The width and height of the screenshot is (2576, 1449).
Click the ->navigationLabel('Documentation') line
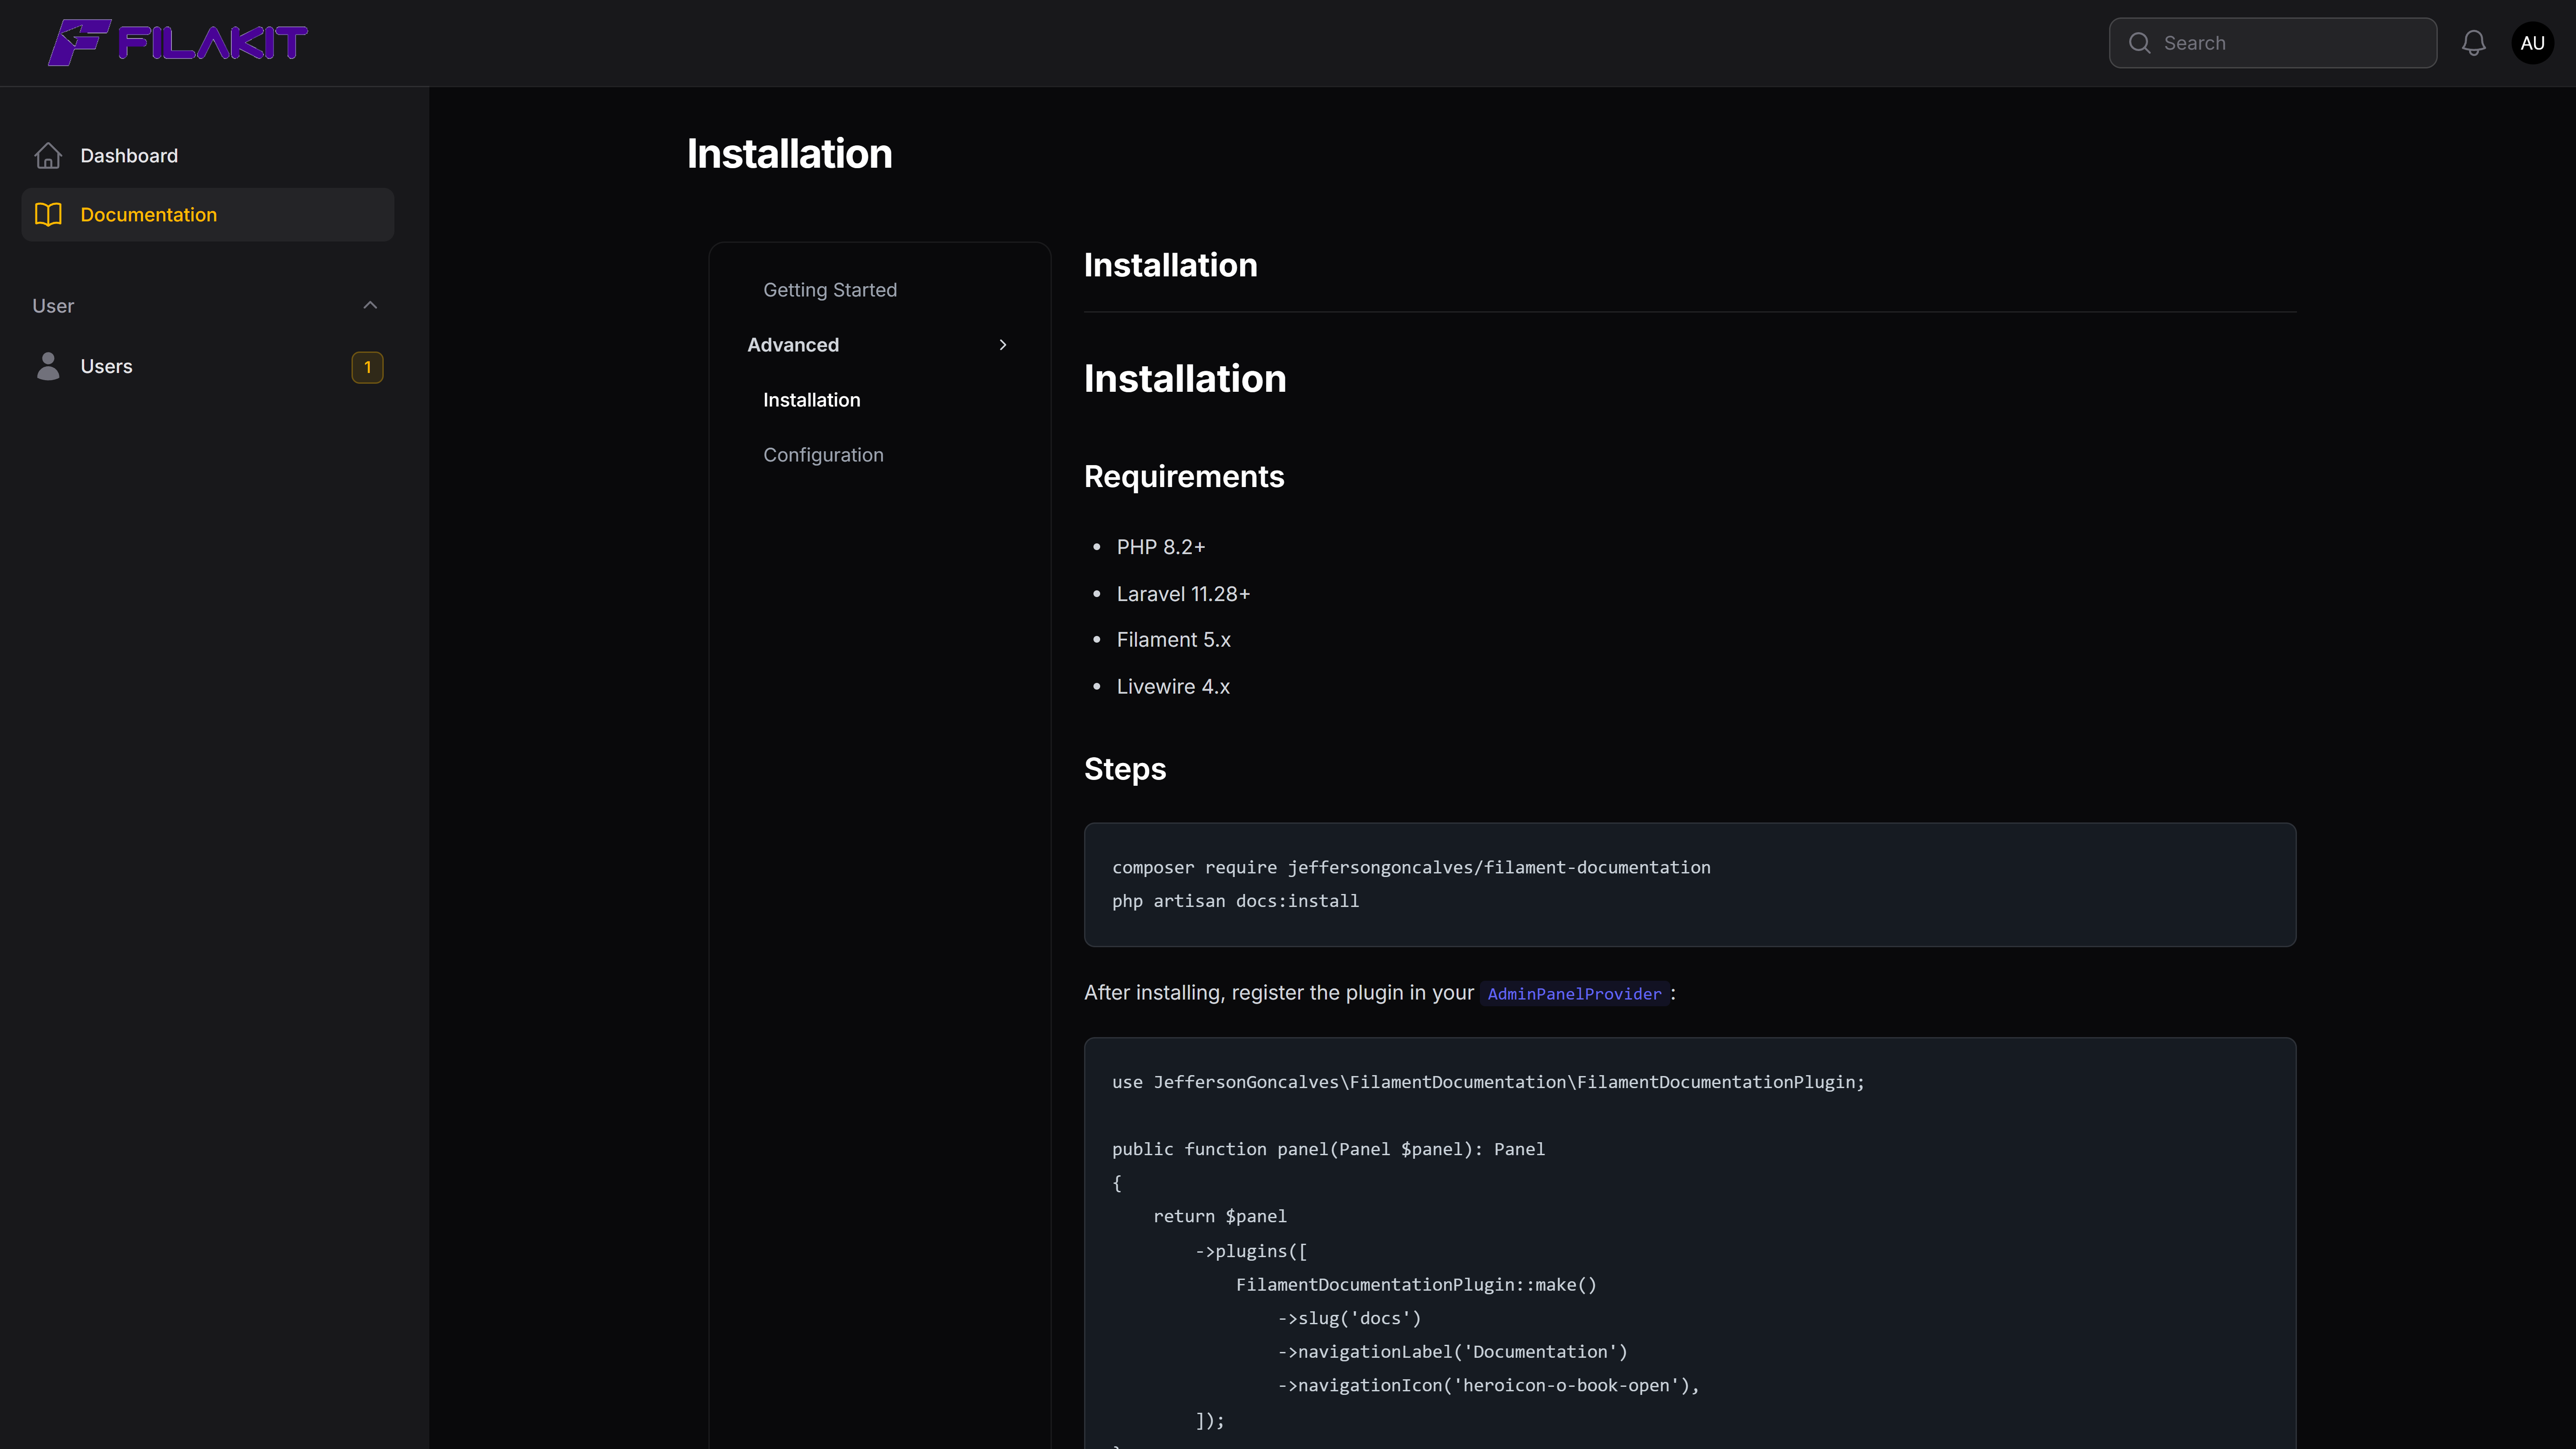[1452, 1352]
